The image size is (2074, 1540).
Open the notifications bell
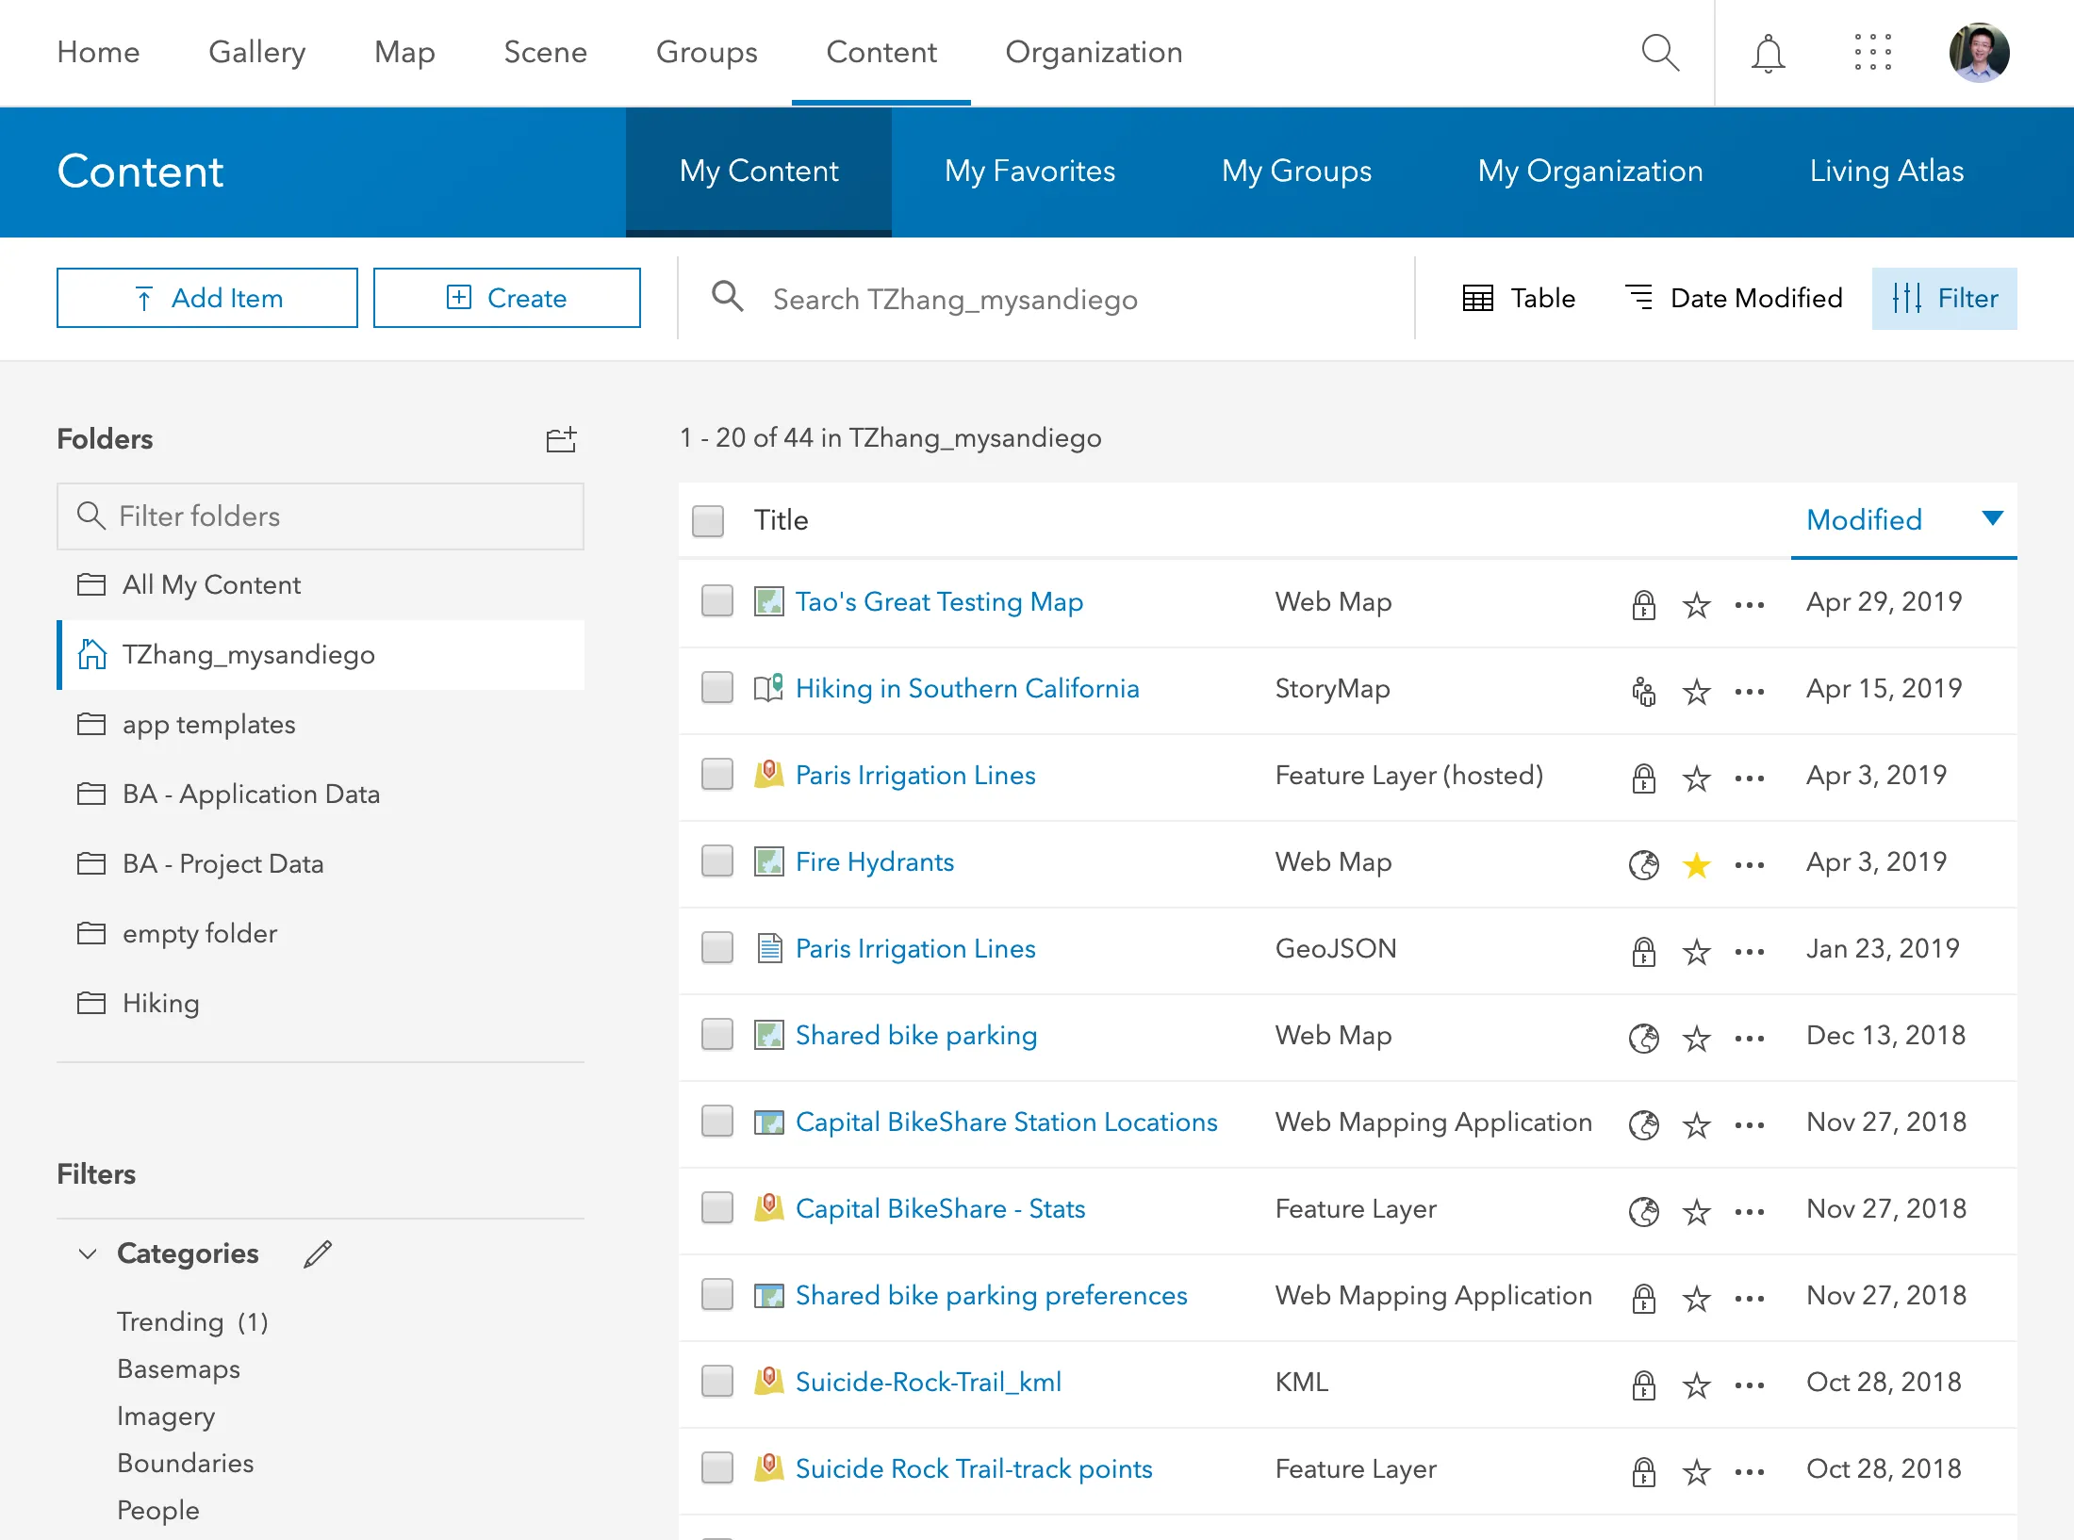tap(1768, 53)
